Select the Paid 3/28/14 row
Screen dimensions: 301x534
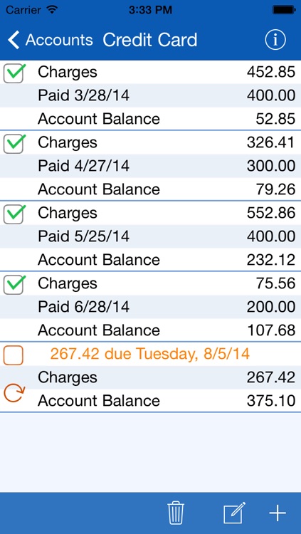(151, 95)
